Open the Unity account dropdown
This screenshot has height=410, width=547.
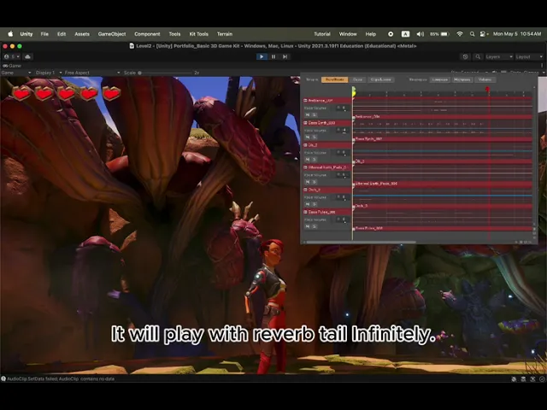tap(11, 56)
